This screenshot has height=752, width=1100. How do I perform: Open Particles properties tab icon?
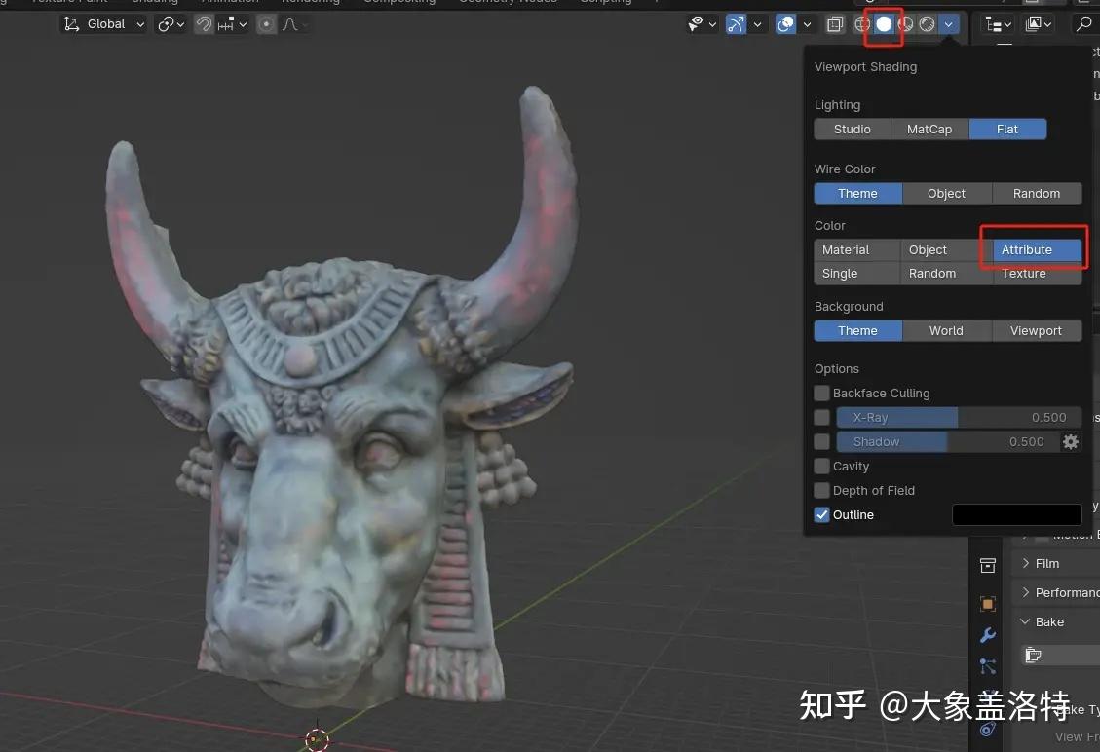coord(988,666)
